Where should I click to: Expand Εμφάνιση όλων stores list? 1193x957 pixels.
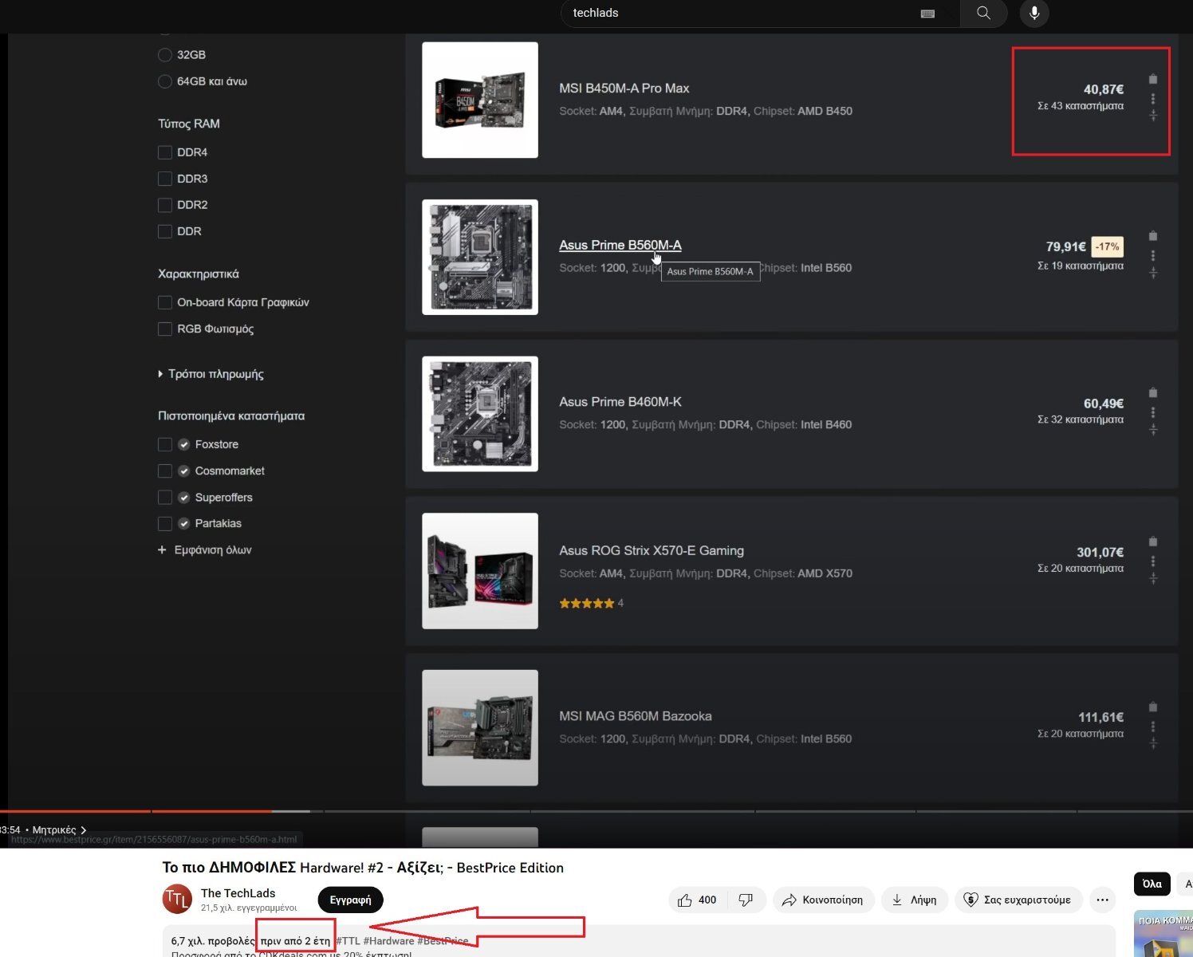pos(205,550)
